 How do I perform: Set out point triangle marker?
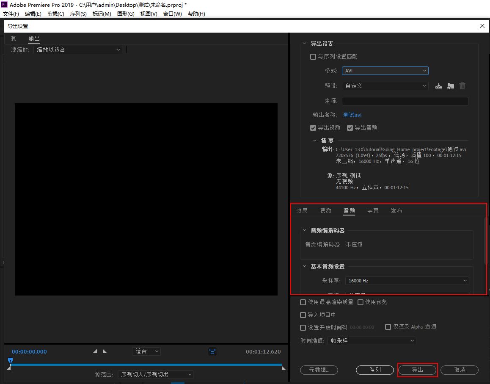[105, 351]
